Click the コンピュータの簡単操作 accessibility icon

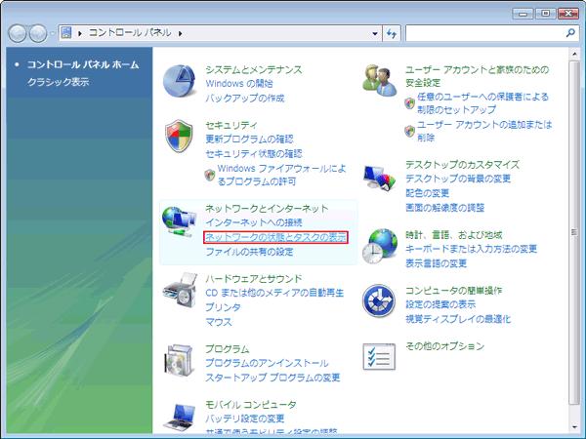(x=379, y=300)
